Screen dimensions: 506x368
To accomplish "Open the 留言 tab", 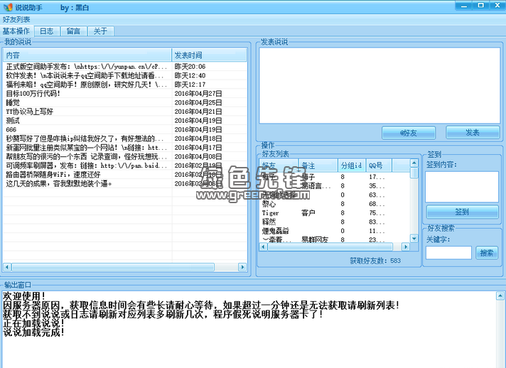I will coord(74,31).
